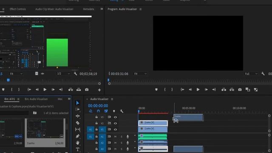Open Source monitor settings wrench

click(75, 74)
